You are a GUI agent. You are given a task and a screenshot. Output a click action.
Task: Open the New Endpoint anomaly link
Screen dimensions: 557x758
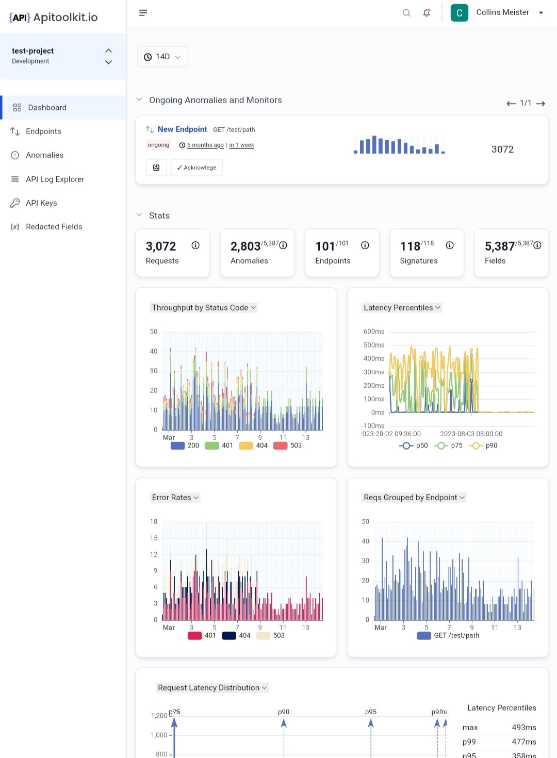pyautogui.click(x=182, y=129)
